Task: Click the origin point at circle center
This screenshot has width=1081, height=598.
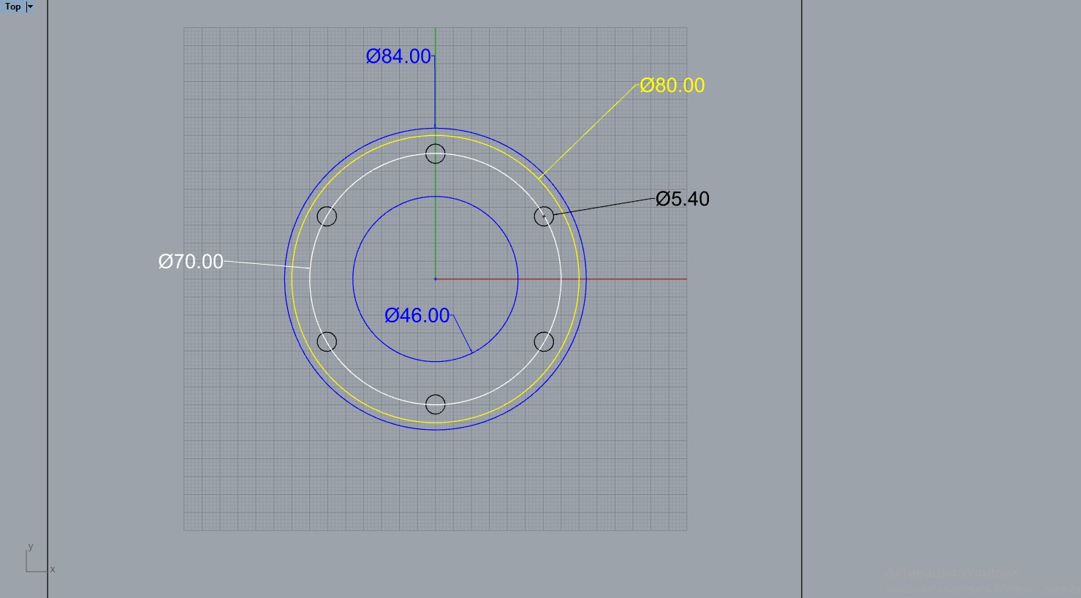Action: point(436,279)
